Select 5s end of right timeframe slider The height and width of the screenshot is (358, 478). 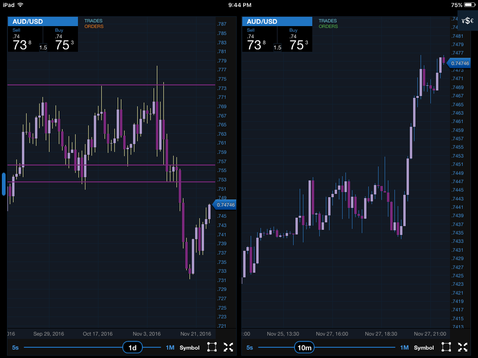pos(250,348)
